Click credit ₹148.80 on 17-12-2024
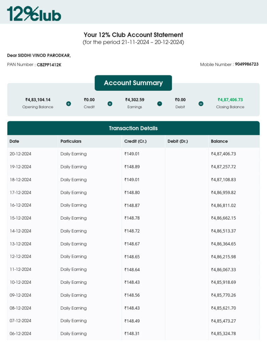 [132, 193]
